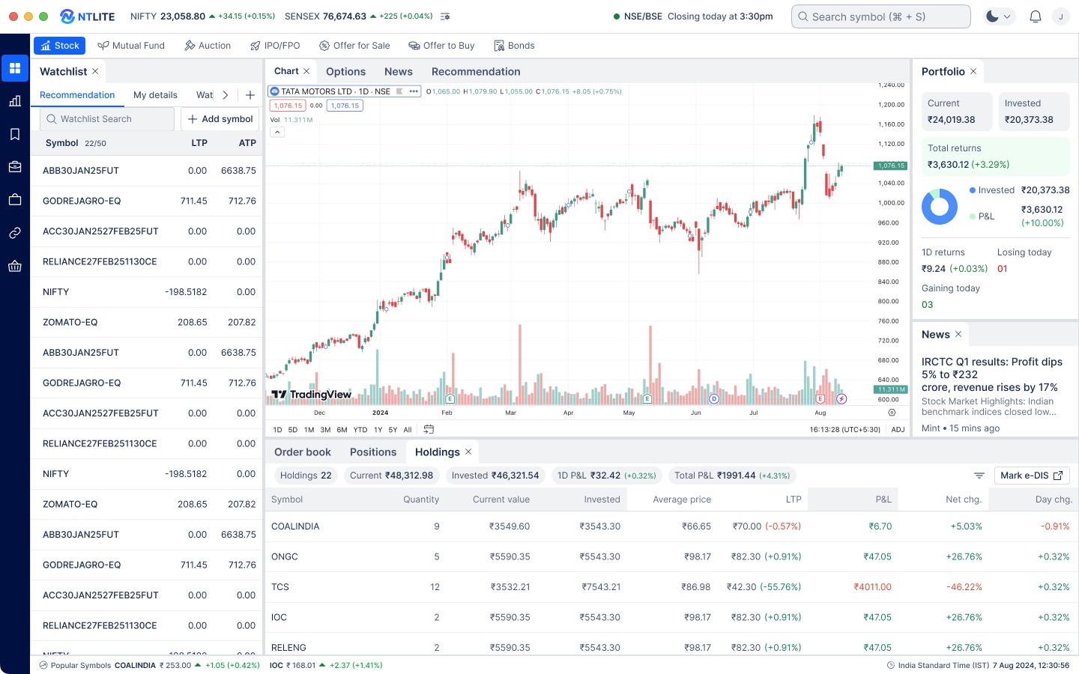Click user avatar J
The image size is (1079, 674).
pos(1061,16)
